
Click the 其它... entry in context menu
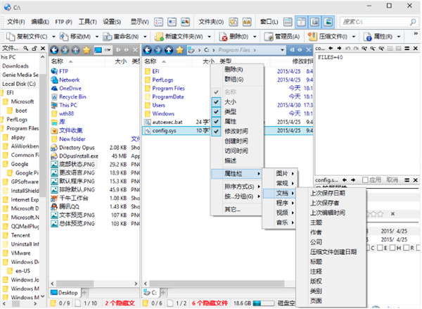pos(233,209)
